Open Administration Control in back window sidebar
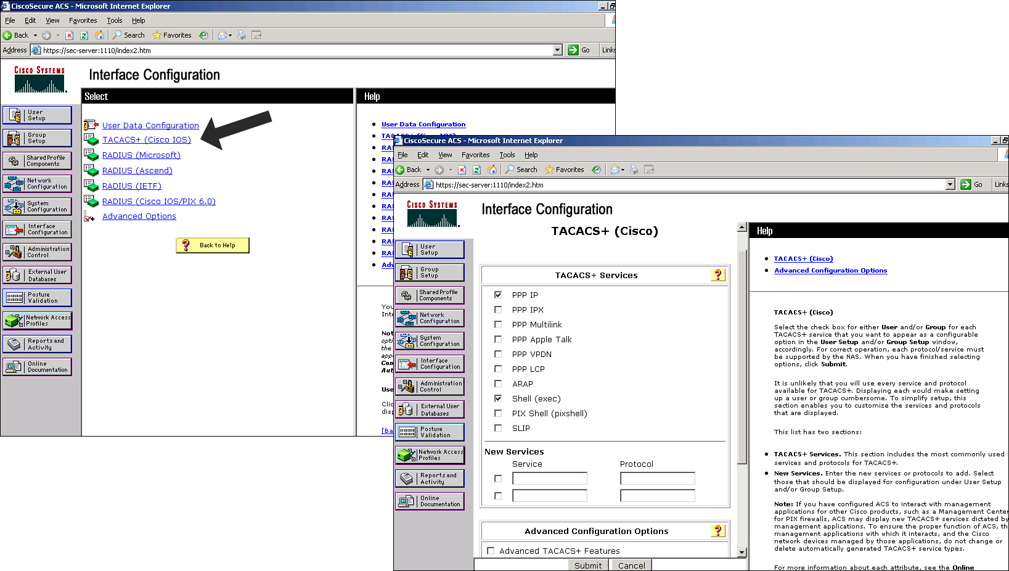 (37, 252)
